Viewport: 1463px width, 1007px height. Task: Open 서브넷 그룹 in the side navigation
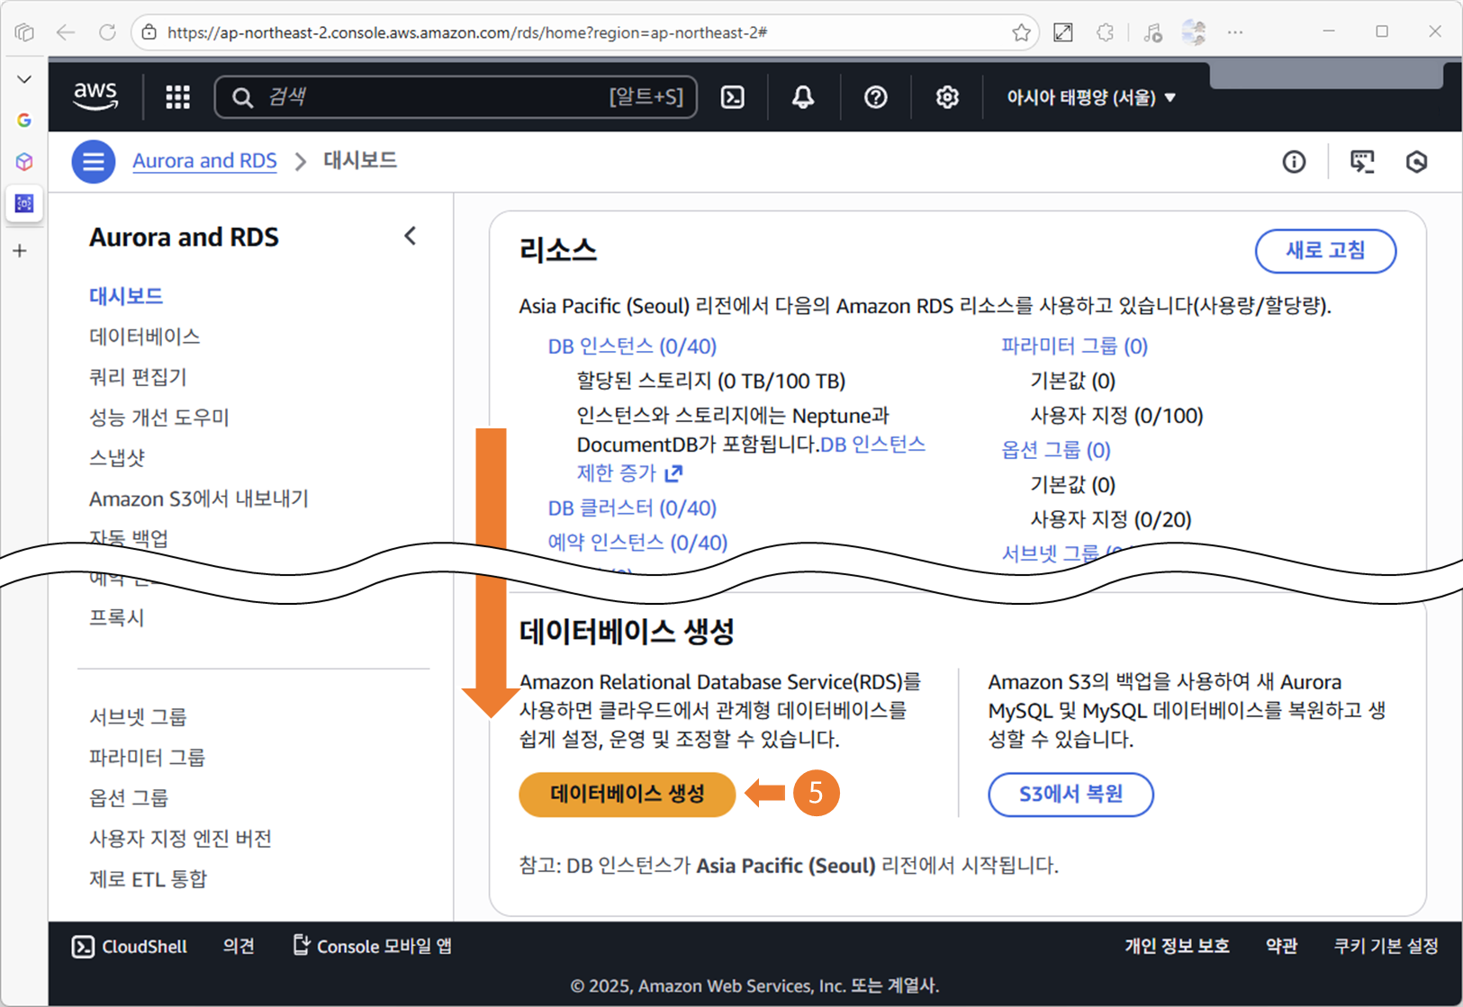point(138,717)
